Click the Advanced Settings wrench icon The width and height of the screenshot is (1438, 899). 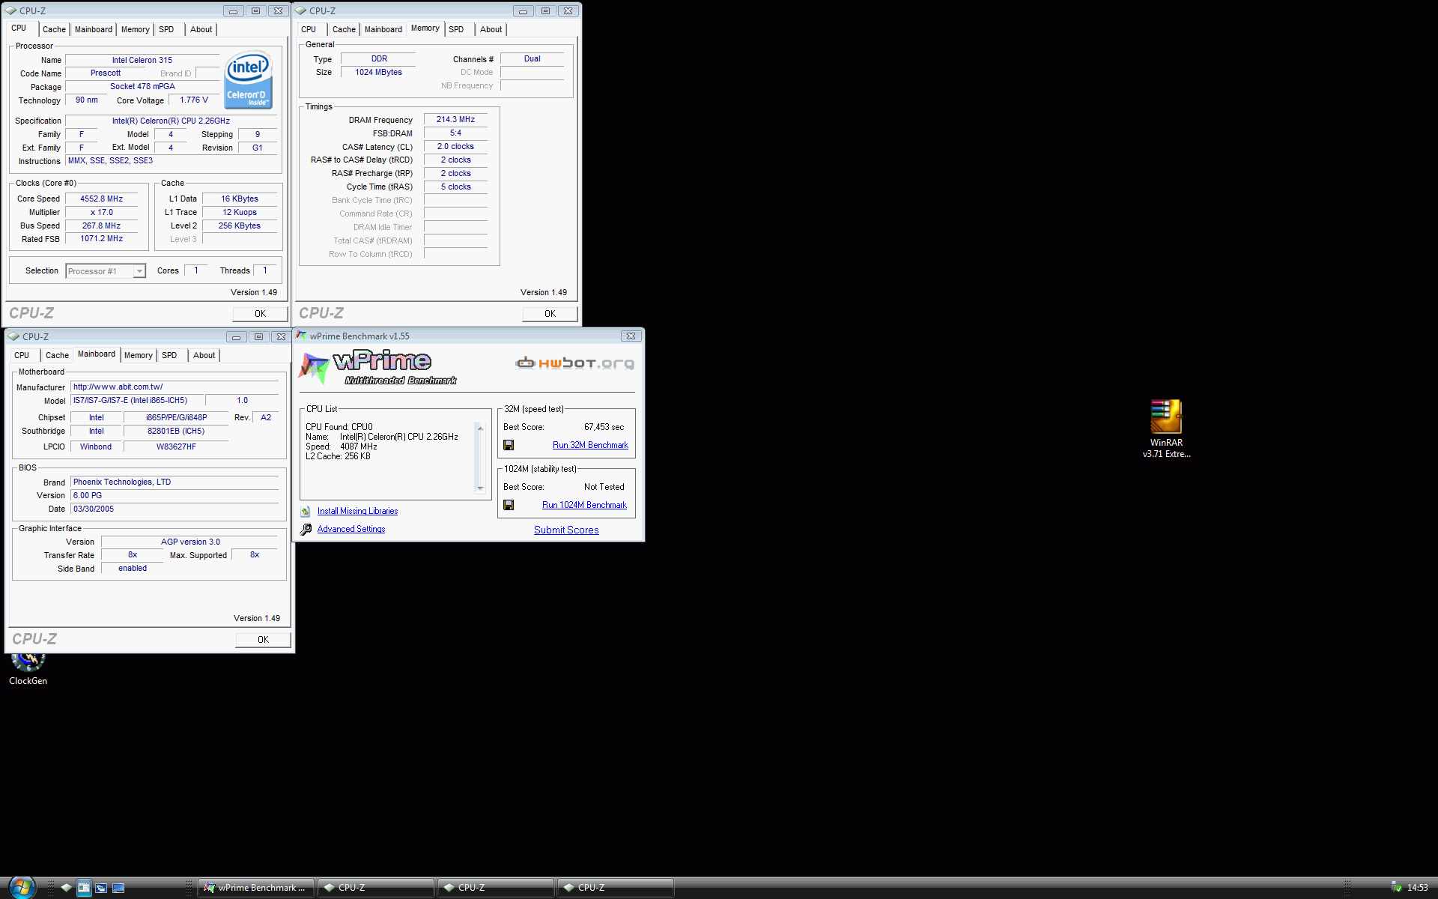pos(306,529)
